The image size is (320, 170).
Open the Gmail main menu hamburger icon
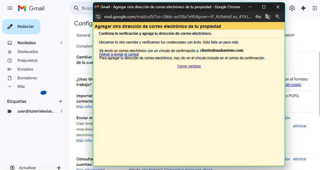(10, 8)
